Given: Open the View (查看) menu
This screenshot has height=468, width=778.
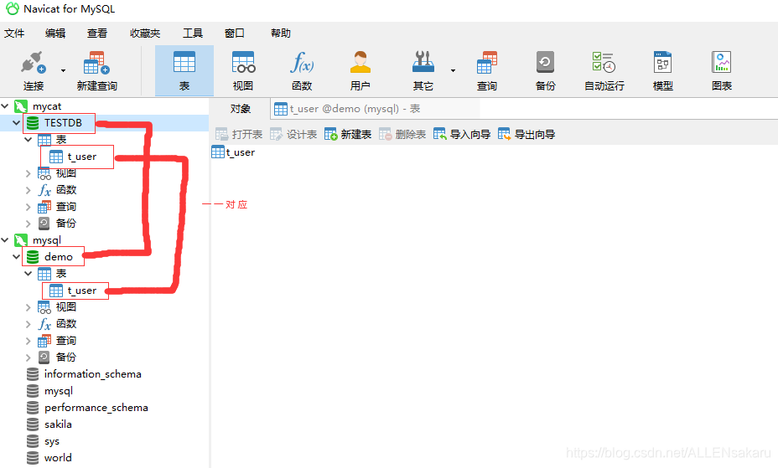Looking at the screenshot, I should pyautogui.click(x=97, y=33).
